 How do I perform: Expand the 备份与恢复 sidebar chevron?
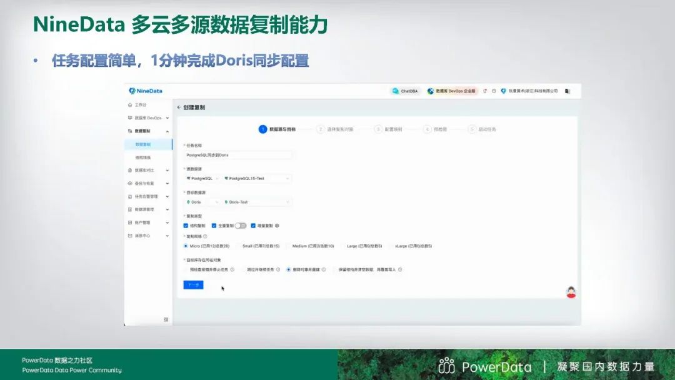(x=167, y=183)
